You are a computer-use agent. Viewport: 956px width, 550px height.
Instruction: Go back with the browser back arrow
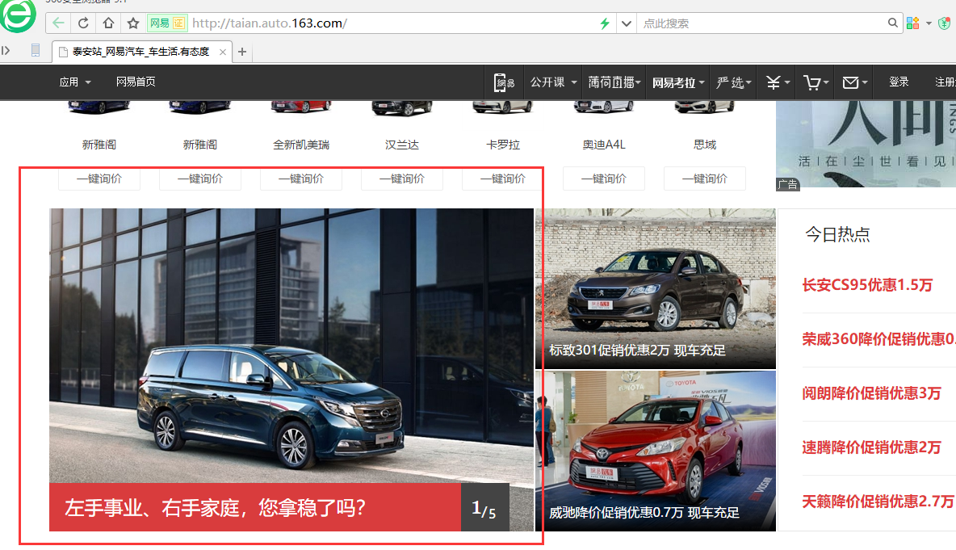(58, 23)
